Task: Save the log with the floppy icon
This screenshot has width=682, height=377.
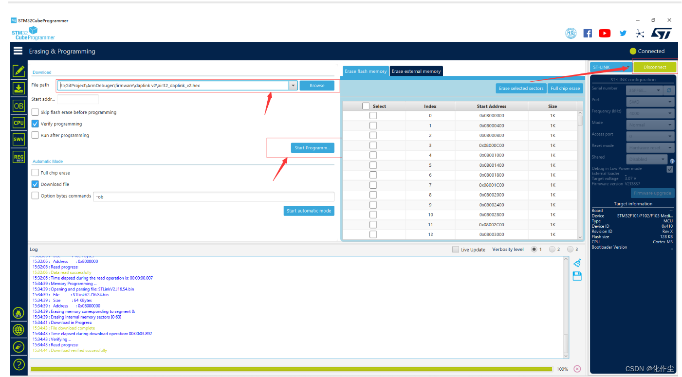Action: (577, 276)
